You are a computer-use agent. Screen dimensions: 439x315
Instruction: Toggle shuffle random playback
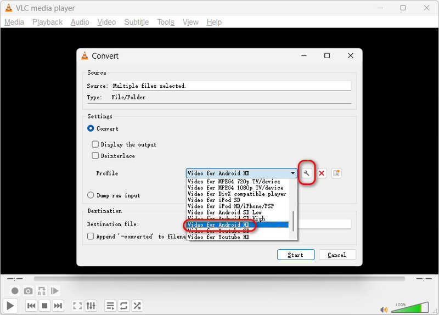point(137,306)
